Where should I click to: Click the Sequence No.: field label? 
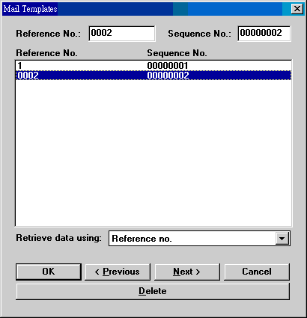(199, 34)
